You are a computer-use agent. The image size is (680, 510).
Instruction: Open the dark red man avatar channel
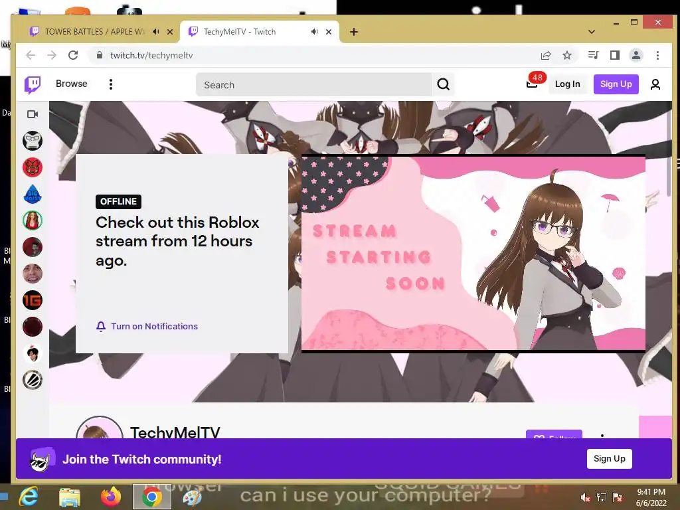[33, 247]
